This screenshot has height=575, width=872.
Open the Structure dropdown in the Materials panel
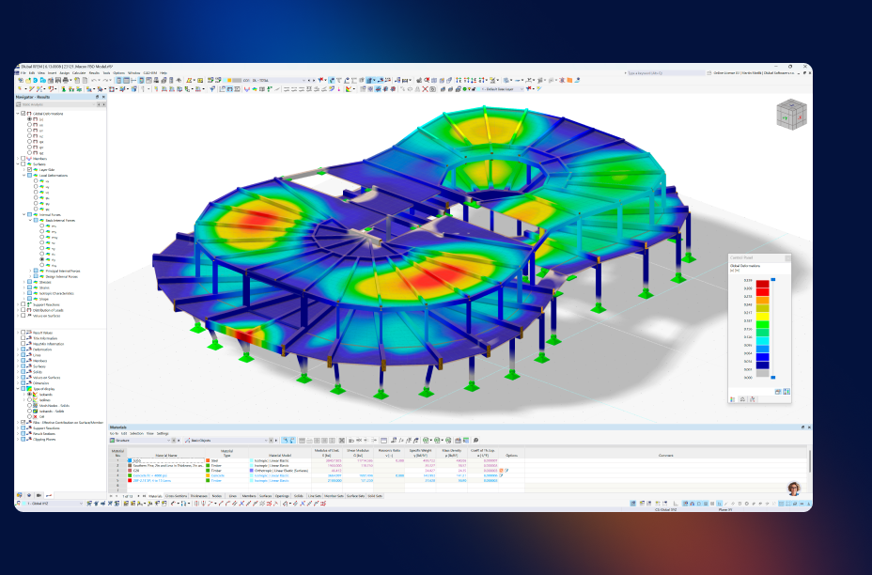tap(168, 441)
